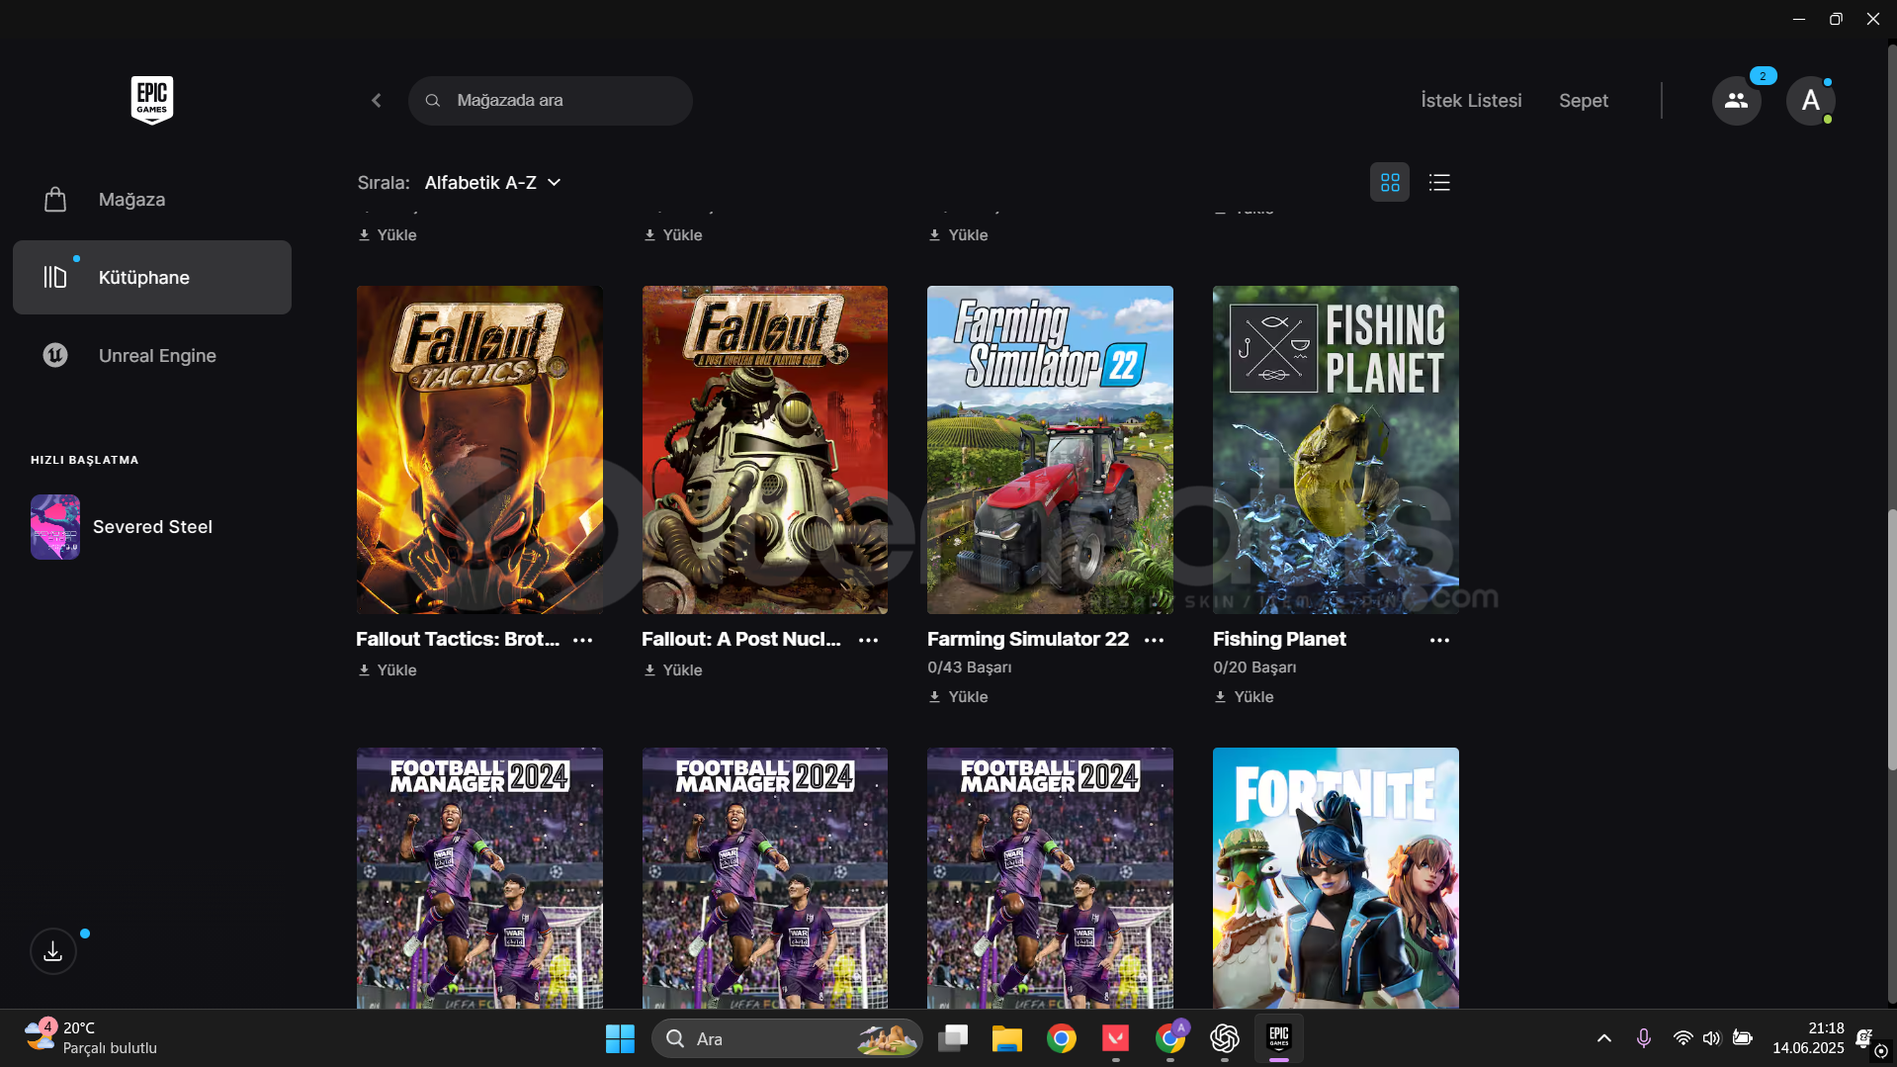Open İstek Listesi wishlist
The width and height of the screenshot is (1897, 1067).
1471,101
